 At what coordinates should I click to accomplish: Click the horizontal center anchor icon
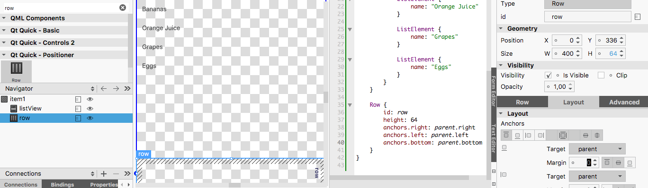click(x=597, y=135)
